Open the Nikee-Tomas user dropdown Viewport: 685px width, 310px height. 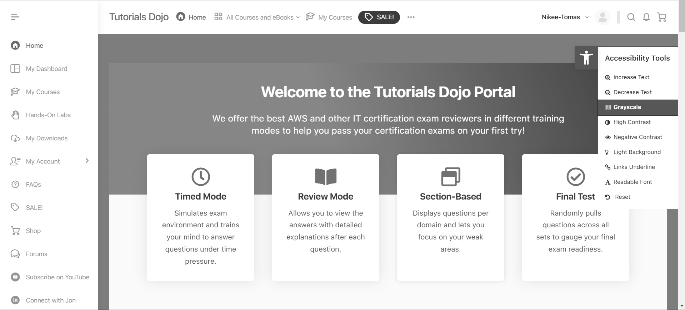click(x=565, y=17)
